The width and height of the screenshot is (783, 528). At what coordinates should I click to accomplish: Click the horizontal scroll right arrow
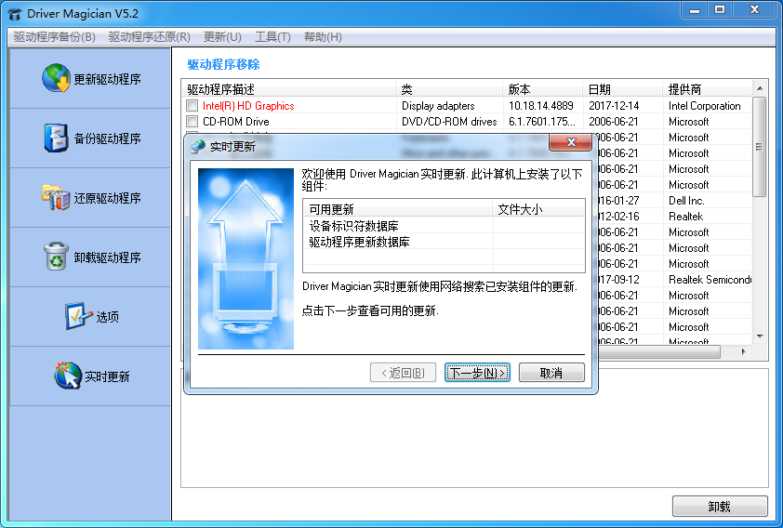(744, 351)
